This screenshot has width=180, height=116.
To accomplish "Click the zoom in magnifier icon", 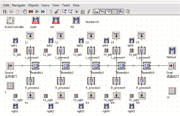I will point(64,12).
